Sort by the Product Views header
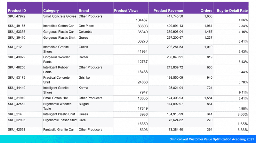The image size is (256, 143). (x=126, y=11)
